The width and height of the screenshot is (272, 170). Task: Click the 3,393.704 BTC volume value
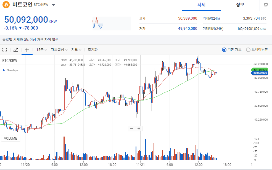[255, 19]
